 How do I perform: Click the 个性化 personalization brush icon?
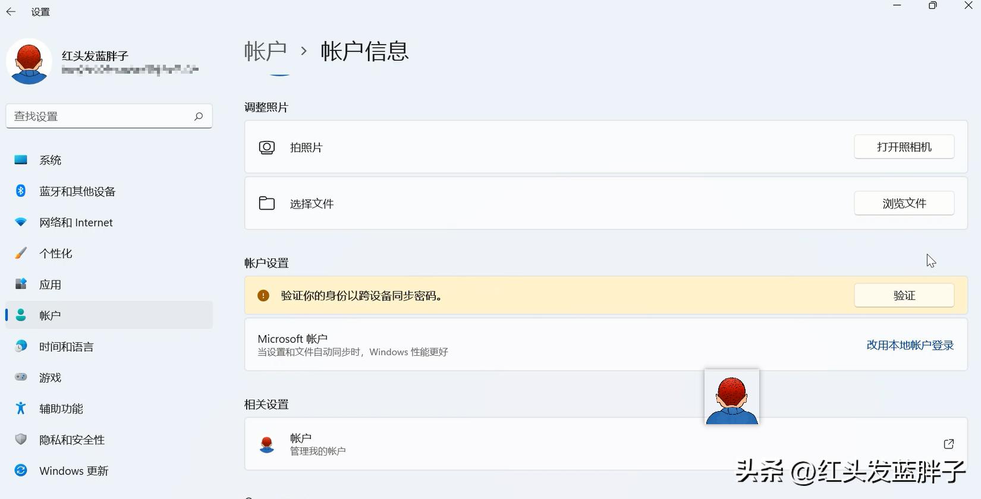[x=21, y=253]
